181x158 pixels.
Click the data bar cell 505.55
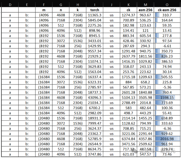tap(167, 77)
